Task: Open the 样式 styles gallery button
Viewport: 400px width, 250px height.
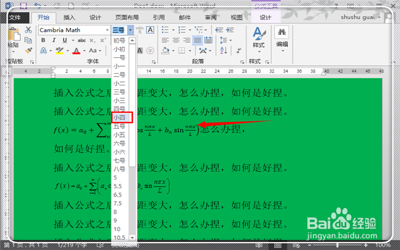Action: coord(259,40)
